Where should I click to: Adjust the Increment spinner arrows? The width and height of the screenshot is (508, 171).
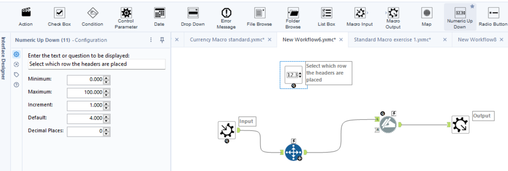pyautogui.click(x=107, y=106)
